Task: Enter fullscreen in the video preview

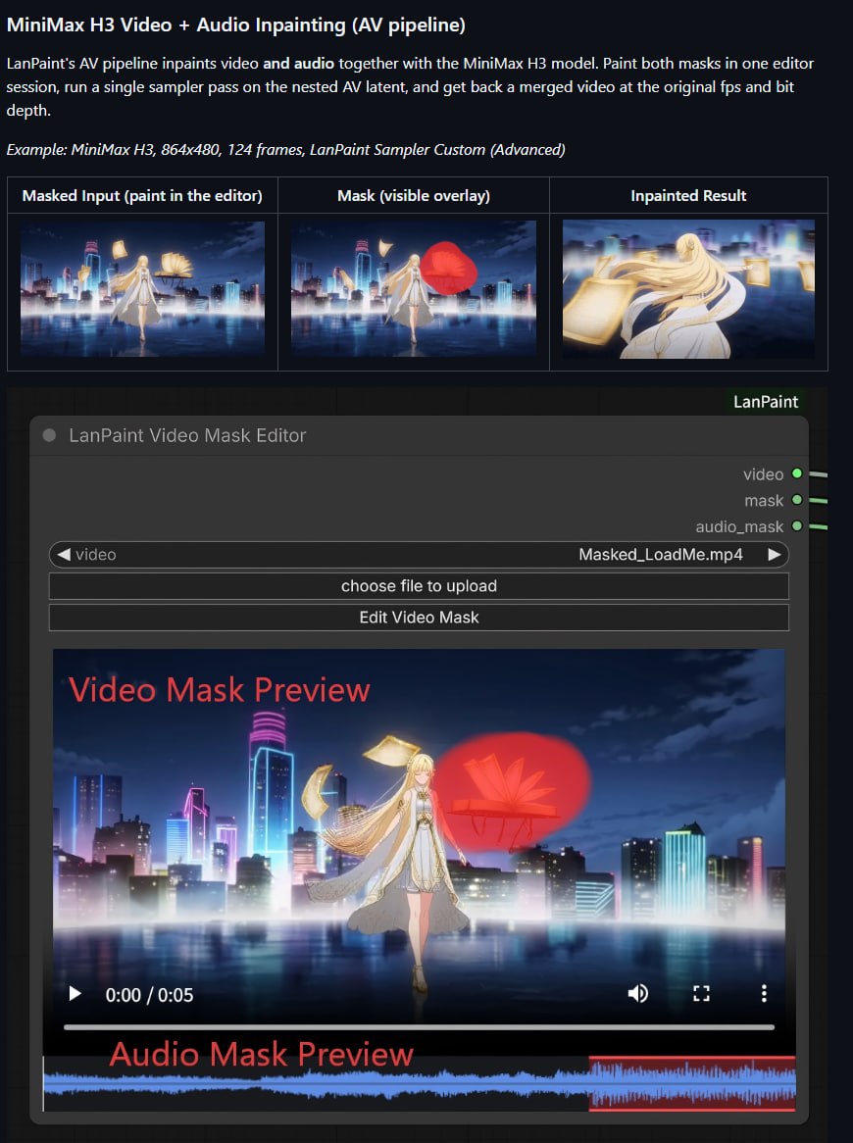Action: (x=701, y=994)
